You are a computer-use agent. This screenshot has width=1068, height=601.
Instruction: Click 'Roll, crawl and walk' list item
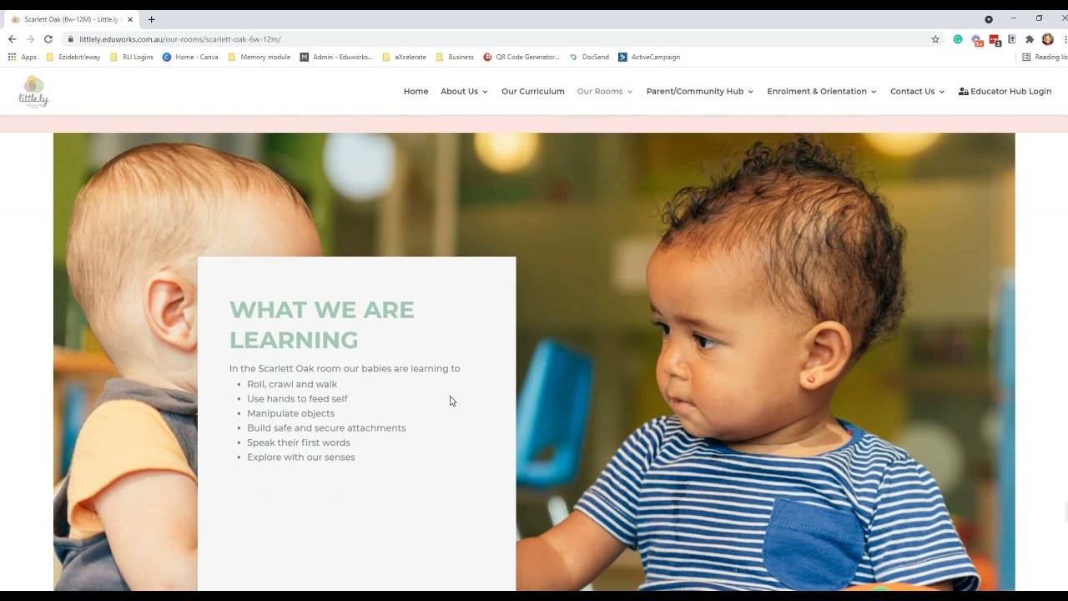(292, 384)
